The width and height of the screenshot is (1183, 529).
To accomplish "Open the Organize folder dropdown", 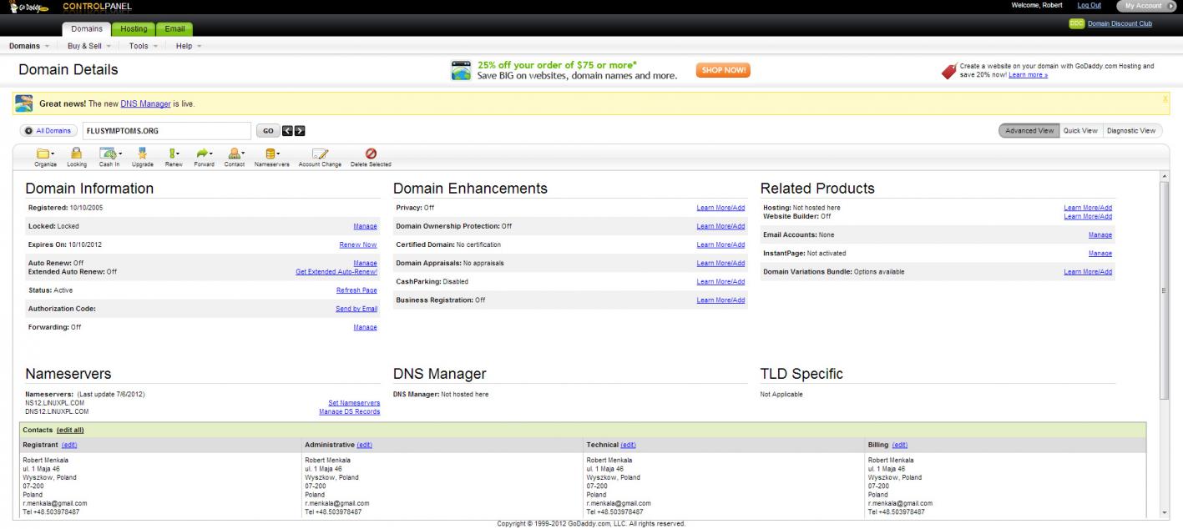I will pos(45,154).
